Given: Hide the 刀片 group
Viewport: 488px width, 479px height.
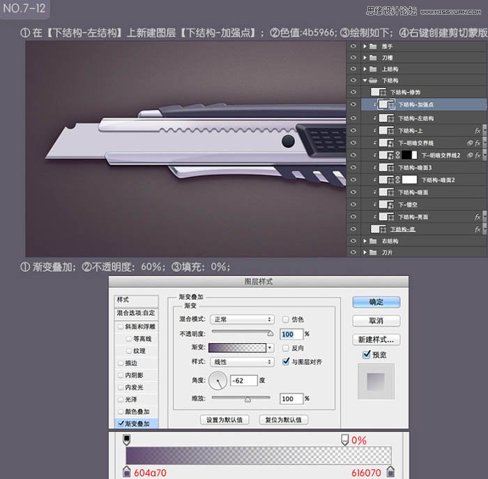Looking at the screenshot, I should [353, 252].
